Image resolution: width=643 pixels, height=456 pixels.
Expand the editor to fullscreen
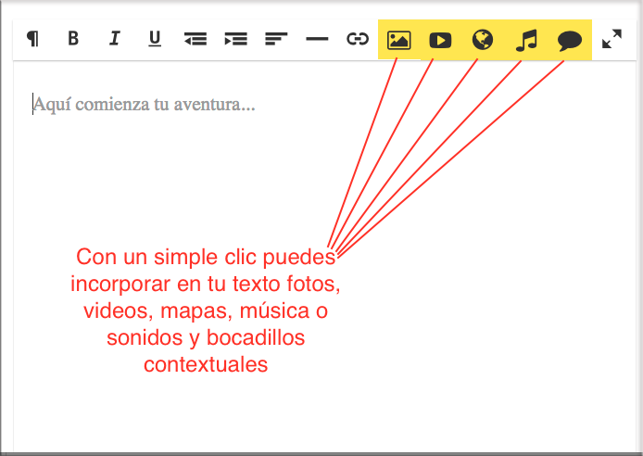tap(611, 39)
